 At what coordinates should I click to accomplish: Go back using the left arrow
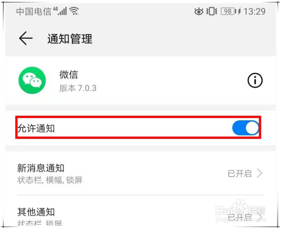(26, 38)
